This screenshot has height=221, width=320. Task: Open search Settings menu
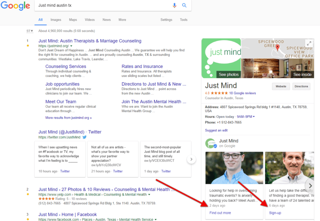[x=166, y=20]
